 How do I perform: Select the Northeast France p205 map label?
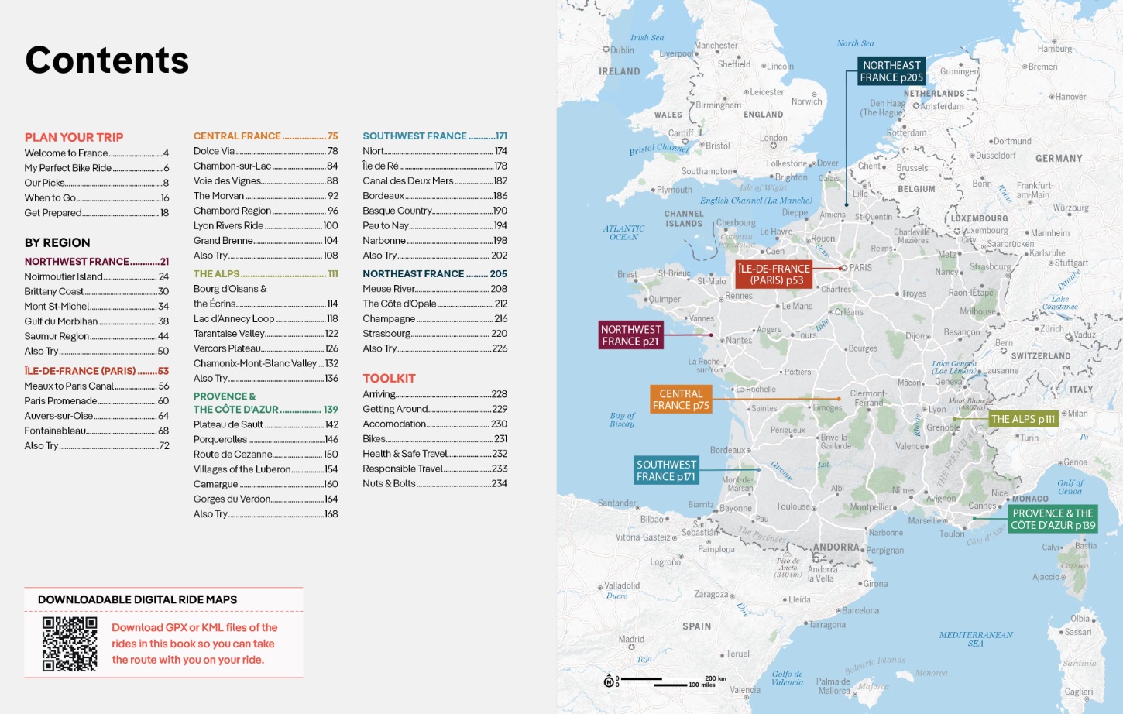pos(891,72)
